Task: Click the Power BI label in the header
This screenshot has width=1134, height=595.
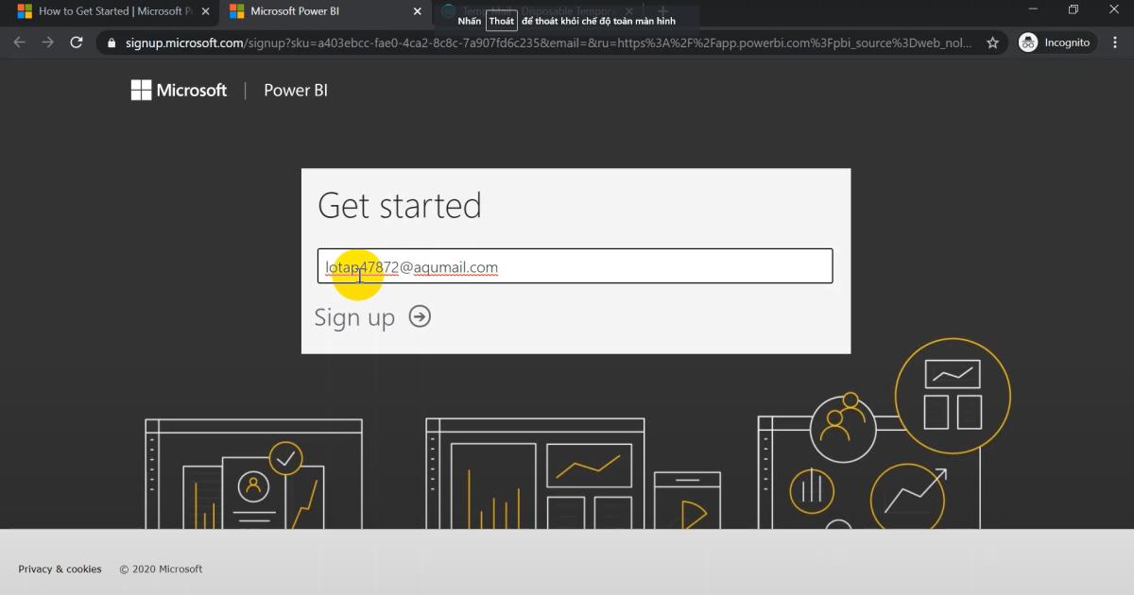Action: [294, 90]
